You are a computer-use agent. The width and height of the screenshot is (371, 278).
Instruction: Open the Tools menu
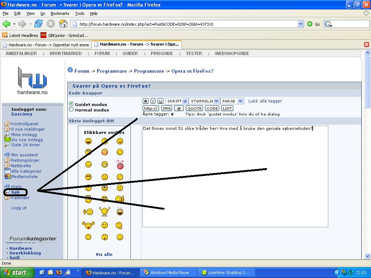(x=79, y=13)
